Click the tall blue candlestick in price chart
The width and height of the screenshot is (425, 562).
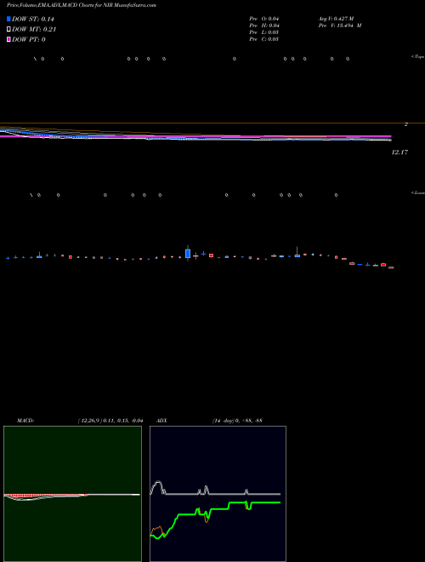click(x=188, y=253)
